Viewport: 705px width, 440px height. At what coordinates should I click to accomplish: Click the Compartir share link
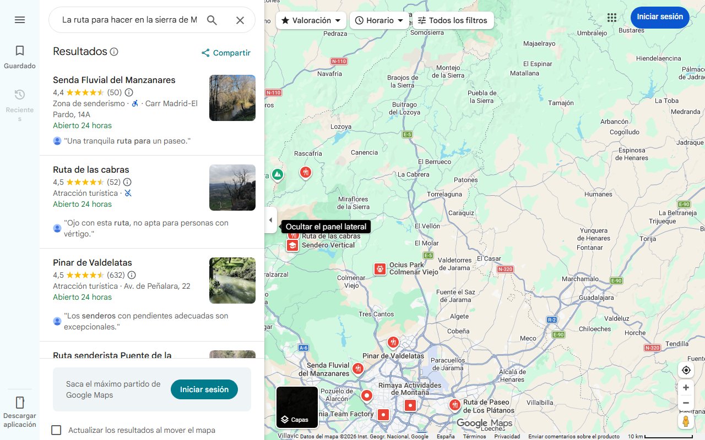pos(226,53)
